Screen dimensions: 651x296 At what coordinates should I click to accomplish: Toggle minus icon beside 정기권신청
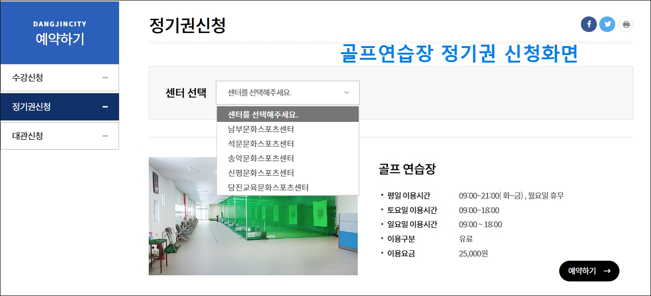(x=105, y=107)
